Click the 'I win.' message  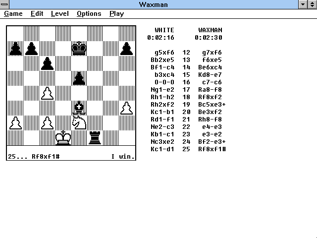123,157
